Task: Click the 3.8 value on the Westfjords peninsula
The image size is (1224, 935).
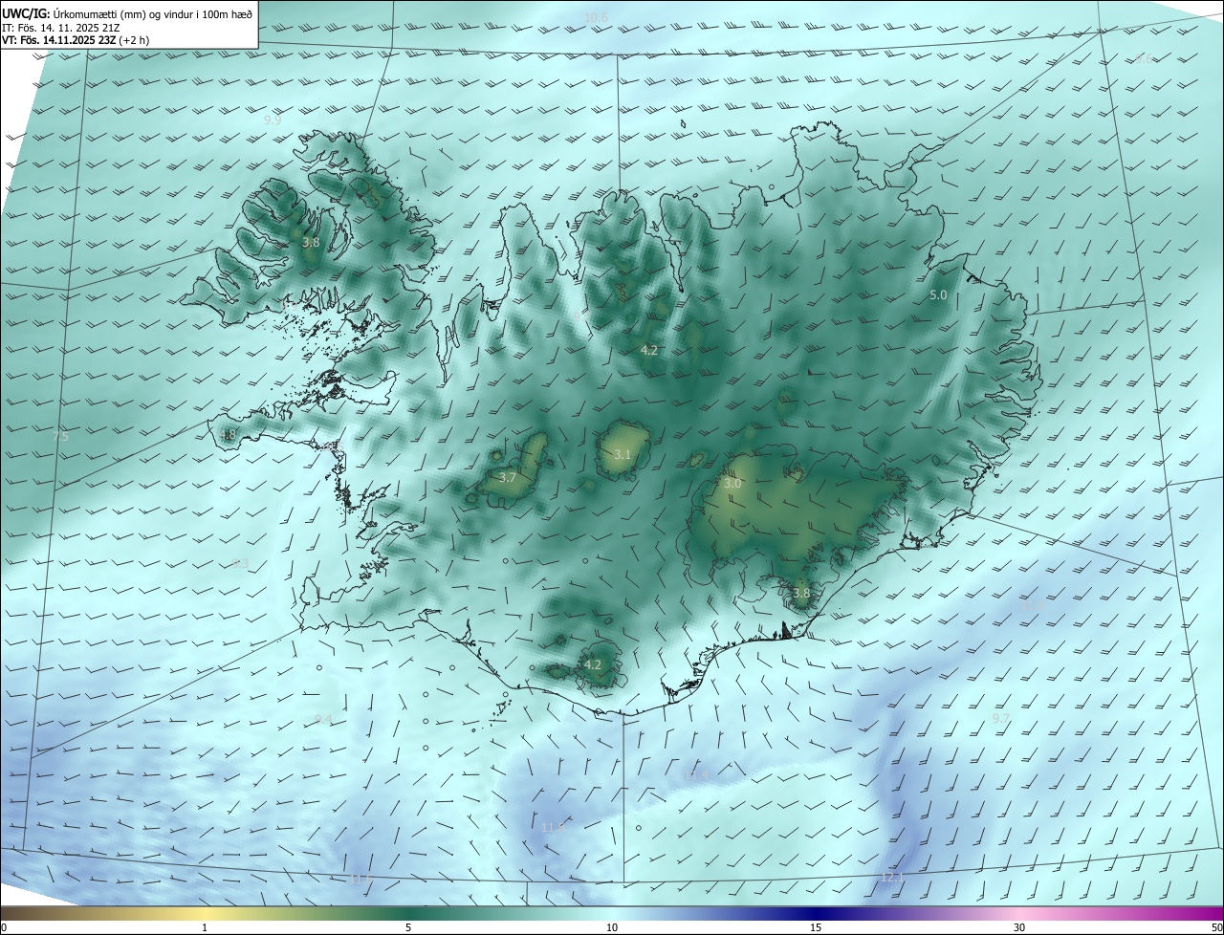Action: coord(311,243)
